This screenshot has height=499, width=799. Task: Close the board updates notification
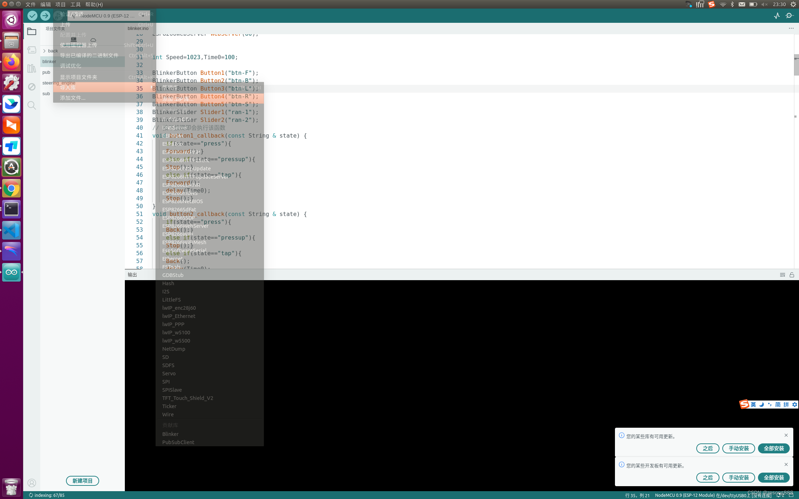tap(786, 464)
